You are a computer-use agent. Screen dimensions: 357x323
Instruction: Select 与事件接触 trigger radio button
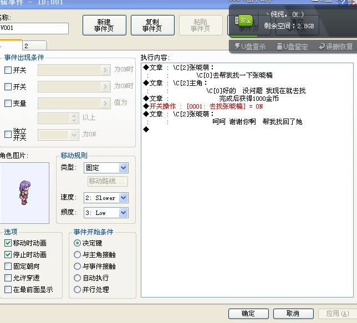coord(78,266)
